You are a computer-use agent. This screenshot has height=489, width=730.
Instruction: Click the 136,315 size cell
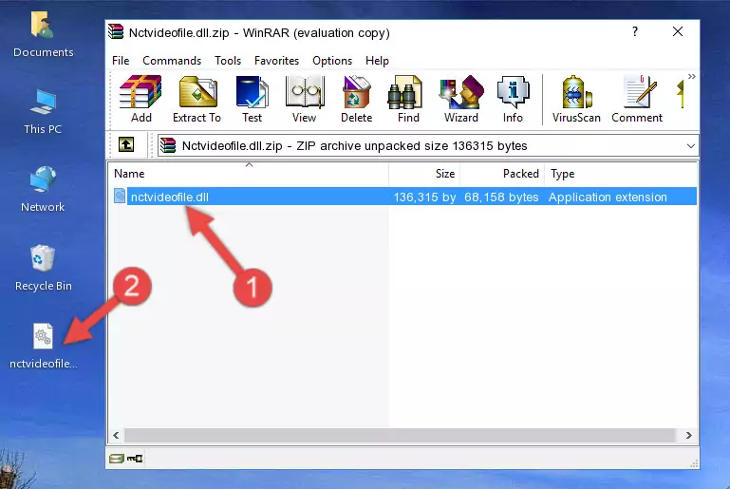424,197
